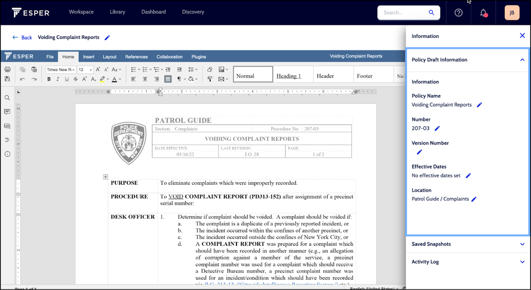Open Library in the top navigation
Viewport: 531px width, 290px height.
(118, 12)
